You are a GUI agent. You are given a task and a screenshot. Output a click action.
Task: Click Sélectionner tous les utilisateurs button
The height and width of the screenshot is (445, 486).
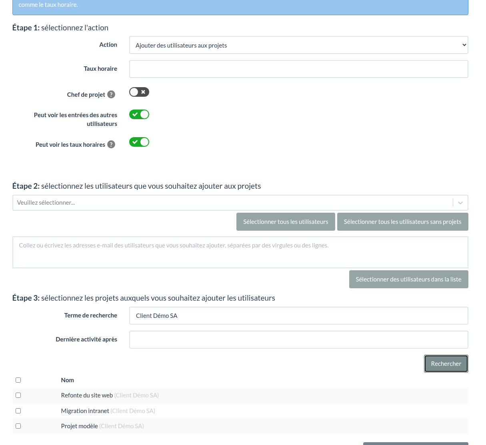286,222
